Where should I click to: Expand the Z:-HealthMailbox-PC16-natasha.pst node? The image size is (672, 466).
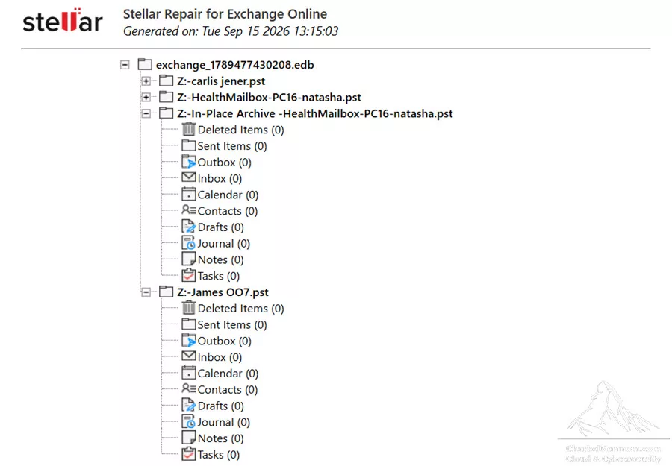[x=146, y=98]
